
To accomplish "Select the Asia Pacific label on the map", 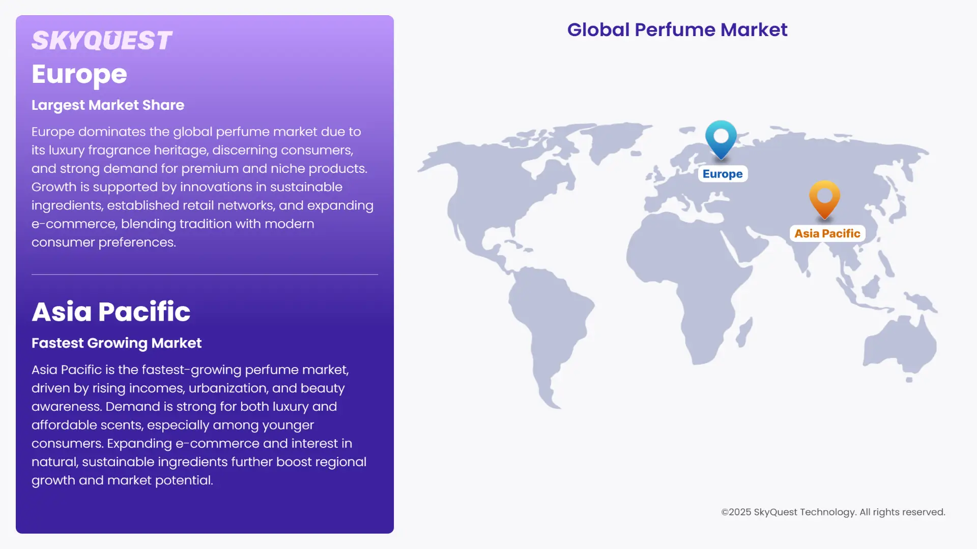I will click(826, 233).
